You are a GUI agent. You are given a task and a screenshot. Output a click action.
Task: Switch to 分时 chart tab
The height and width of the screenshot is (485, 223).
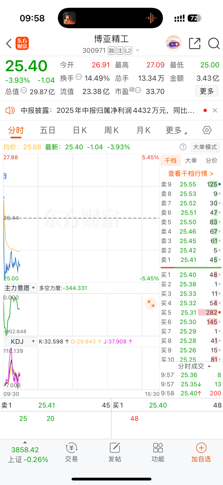(x=16, y=130)
